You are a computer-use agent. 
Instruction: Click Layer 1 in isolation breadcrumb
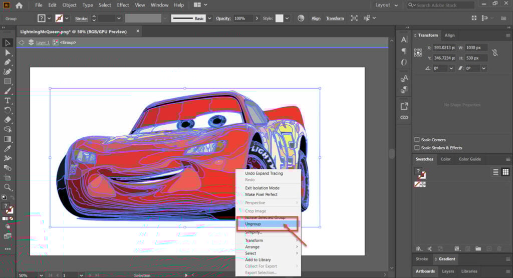(x=43, y=43)
